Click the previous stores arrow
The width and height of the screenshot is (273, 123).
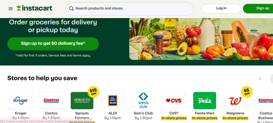(x=260, y=79)
